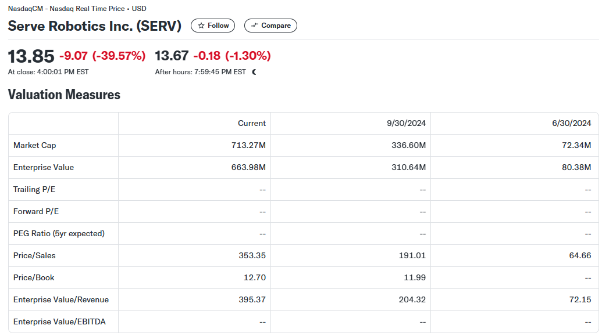602x336 pixels.
Task: Click the Enterprise Value/Revenue label
Action: click(61, 299)
